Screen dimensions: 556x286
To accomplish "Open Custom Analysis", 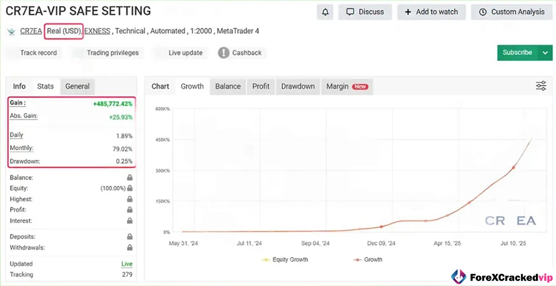I will [x=512, y=12].
